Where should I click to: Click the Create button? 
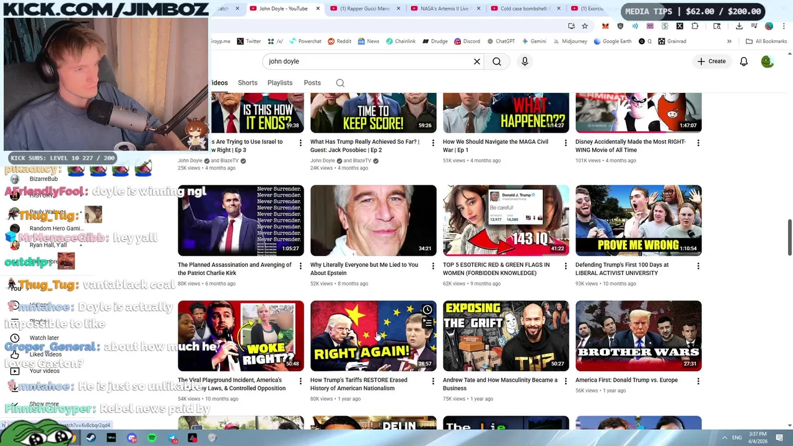(x=711, y=61)
